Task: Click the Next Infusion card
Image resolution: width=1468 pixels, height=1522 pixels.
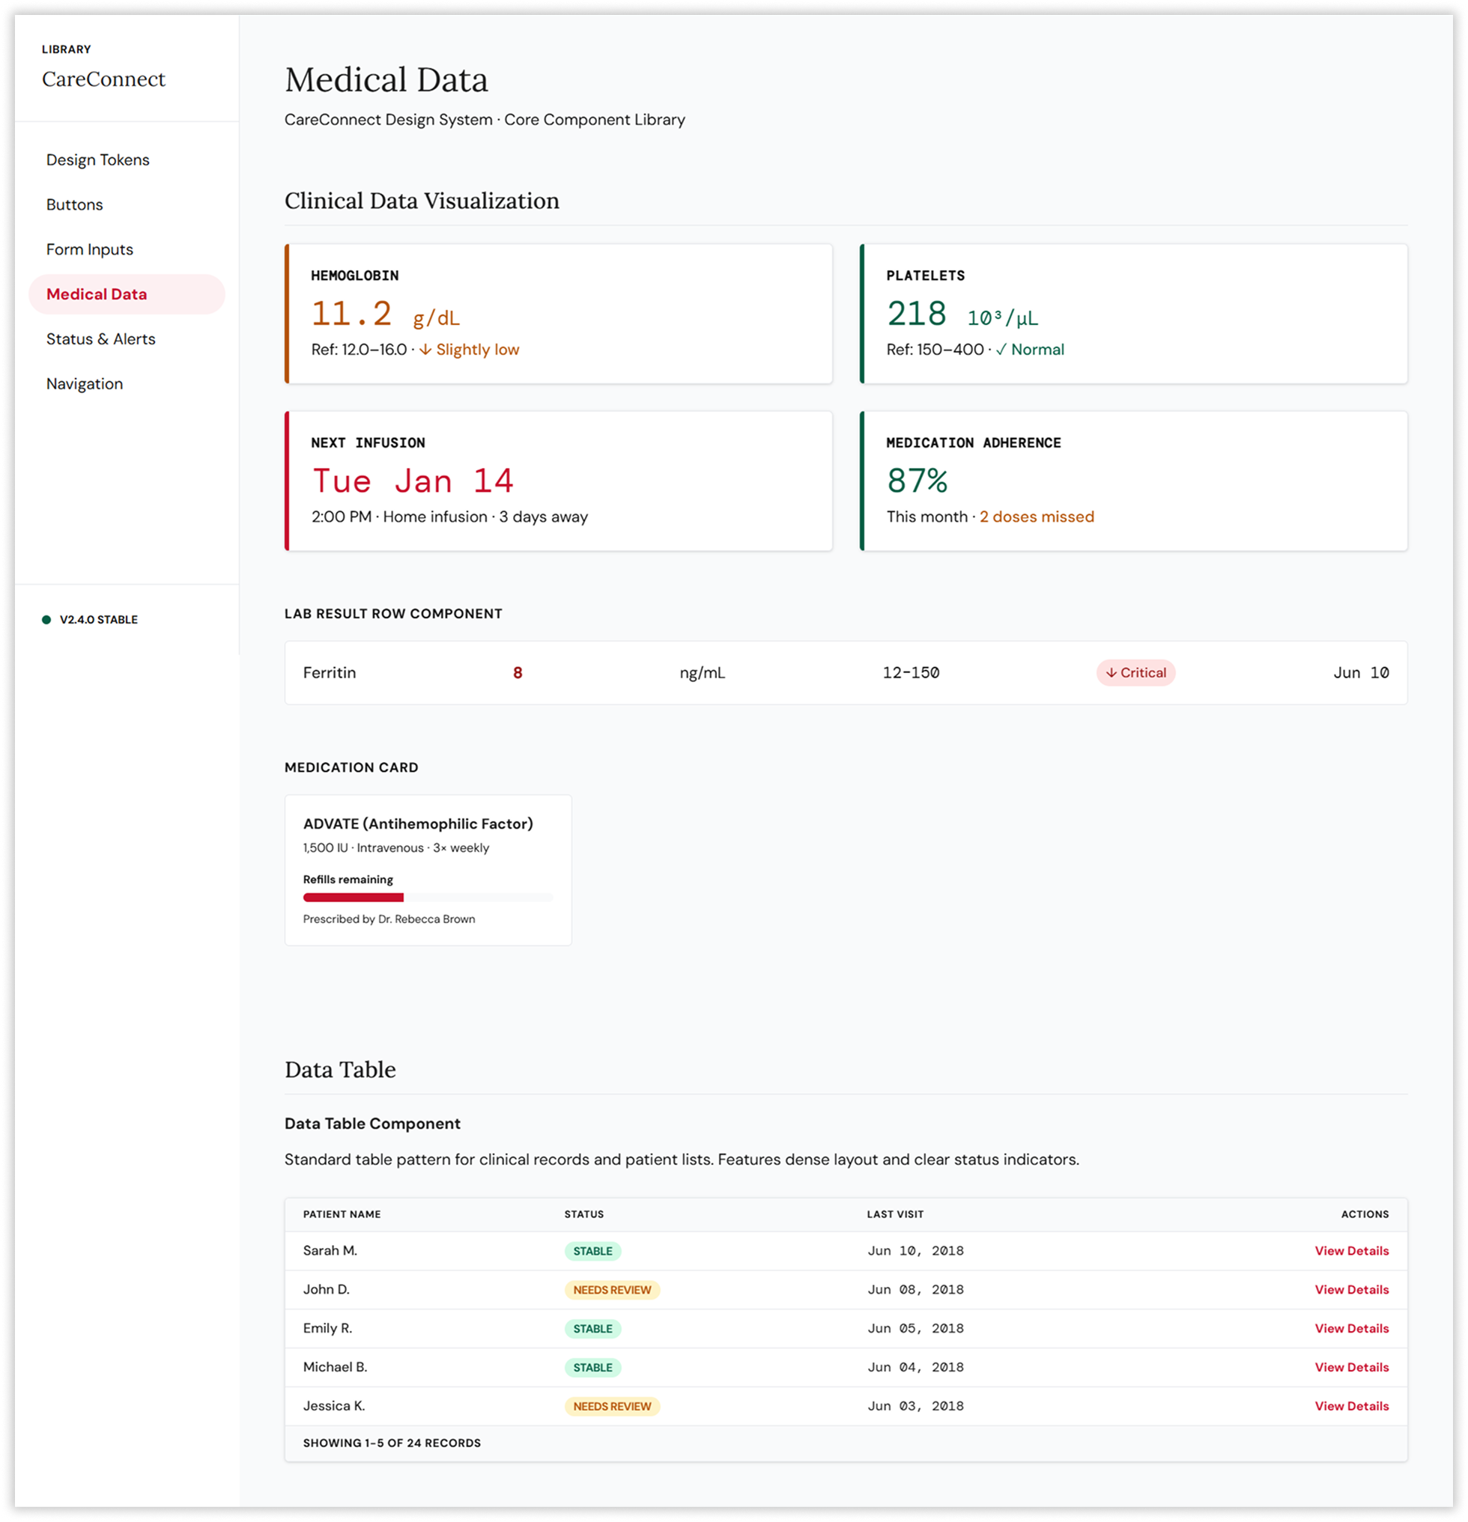Action: [x=559, y=481]
